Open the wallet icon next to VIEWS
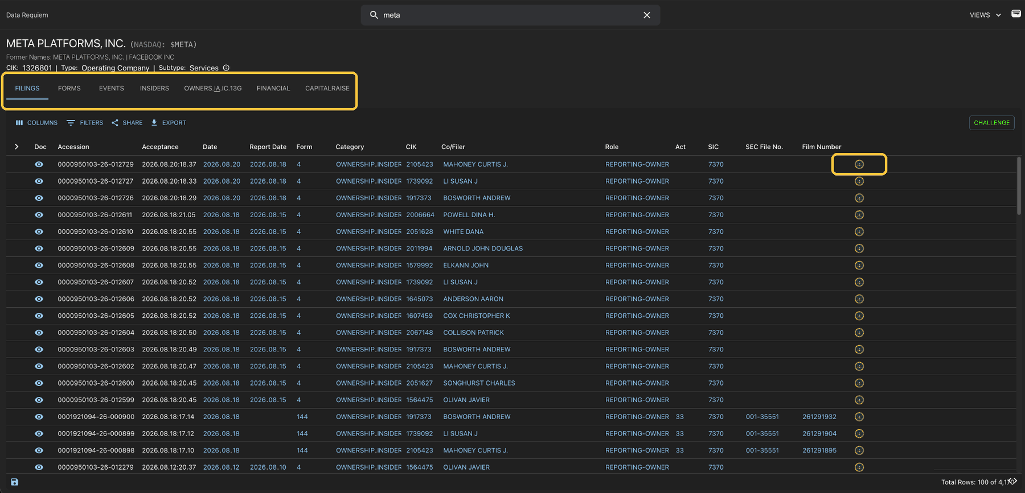The width and height of the screenshot is (1025, 493). (x=1016, y=14)
